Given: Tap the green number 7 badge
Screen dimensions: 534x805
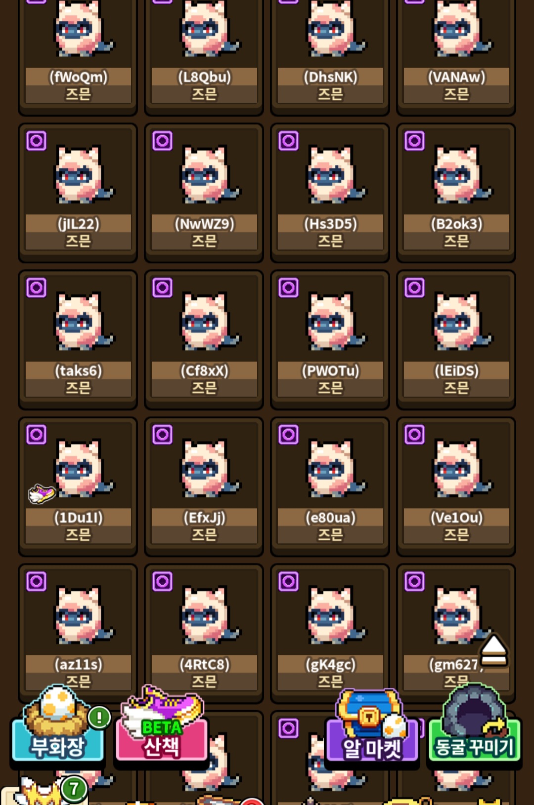Looking at the screenshot, I should [74, 789].
